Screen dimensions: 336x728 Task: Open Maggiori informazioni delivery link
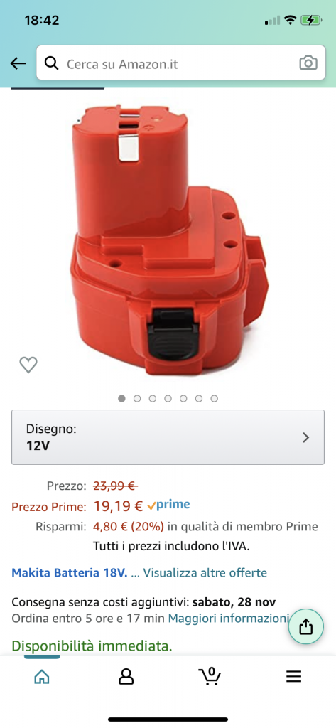click(x=229, y=618)
